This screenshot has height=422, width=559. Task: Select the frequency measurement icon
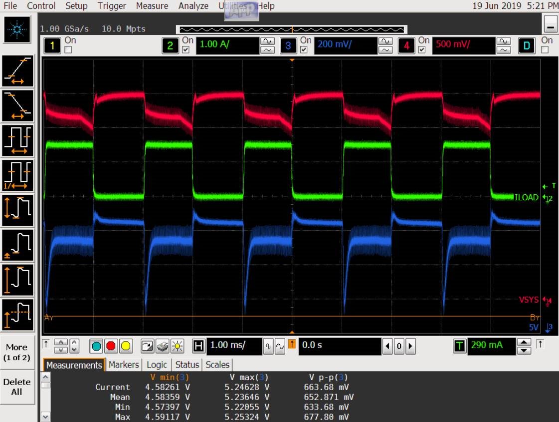(18, 175)
